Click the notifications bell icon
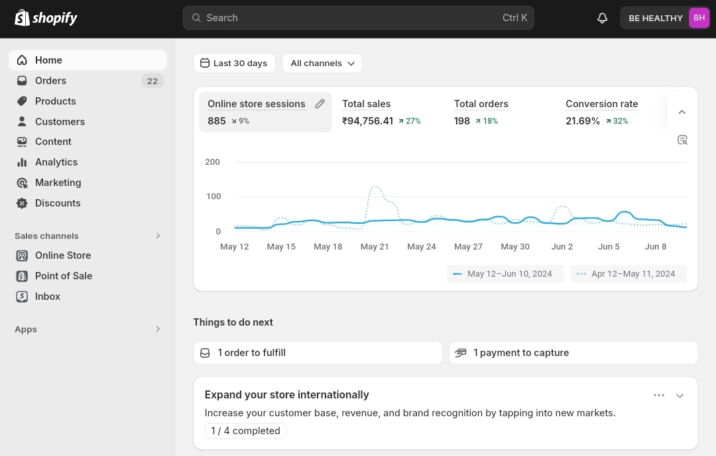The height and width of the screenshot is (456, 716). [x=602, y=18]
